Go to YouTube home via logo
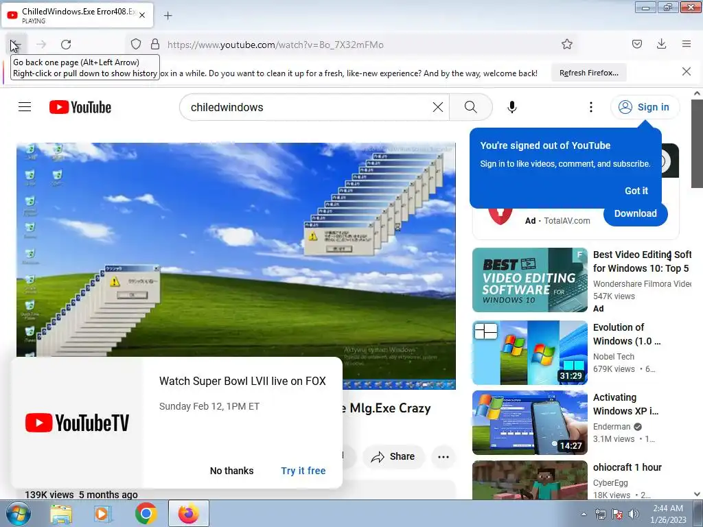 pos(80,107)
